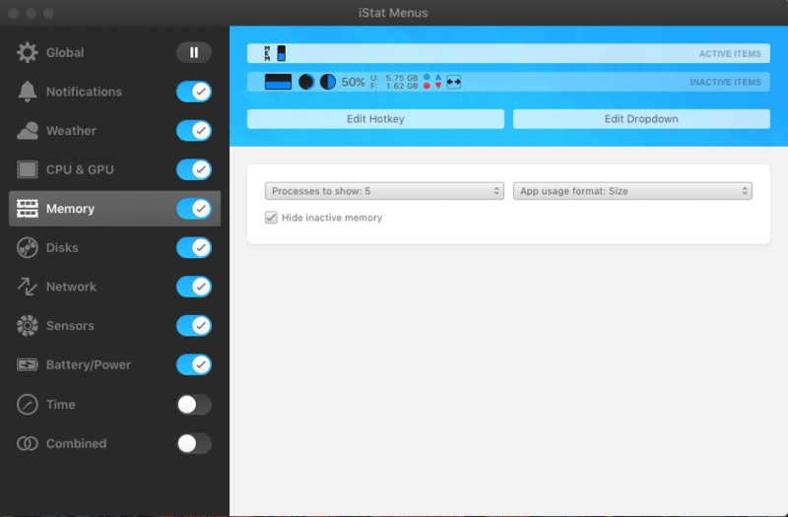Click the Hide inactive memory label

(332, 218)
